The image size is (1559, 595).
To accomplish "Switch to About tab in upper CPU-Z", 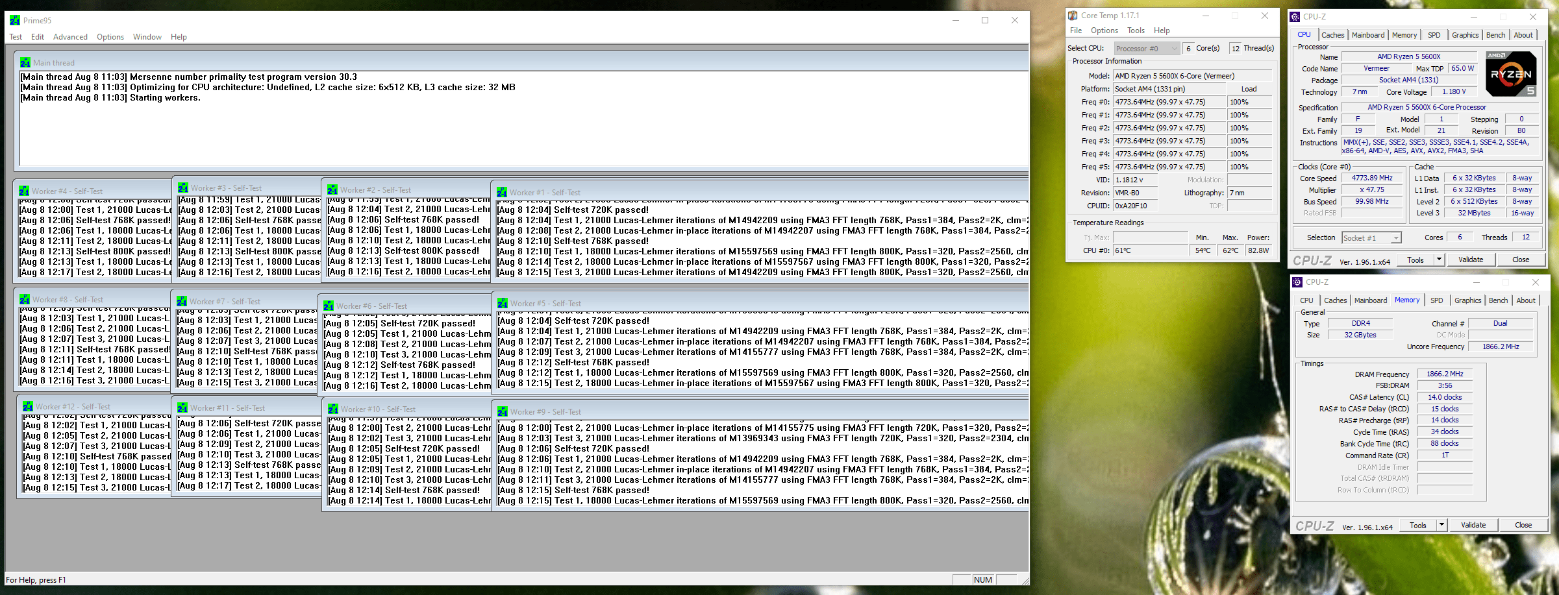I will (1523, 35).
